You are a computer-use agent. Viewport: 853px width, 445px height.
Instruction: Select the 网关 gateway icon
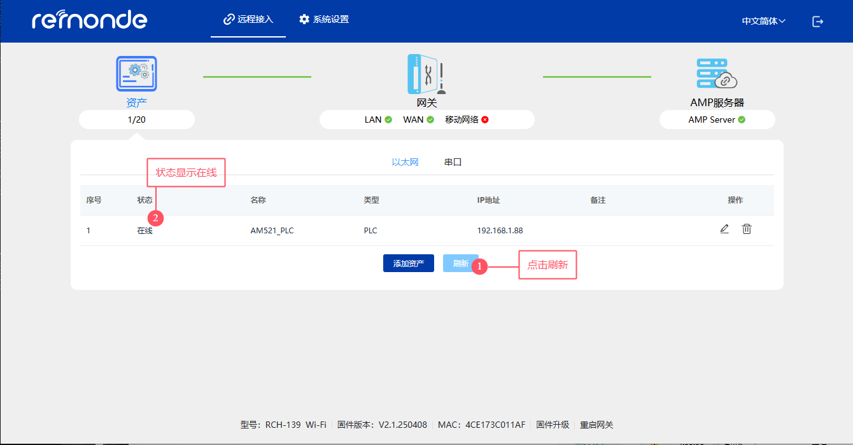point(427,74)
